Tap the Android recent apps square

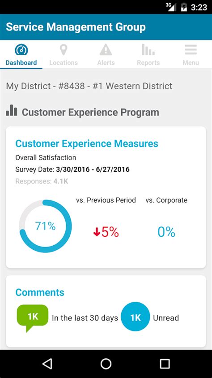click(165, 364)
